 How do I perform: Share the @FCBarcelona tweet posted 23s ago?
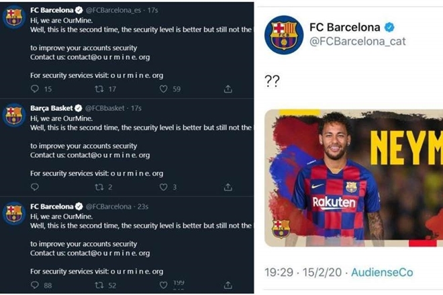(228, 286)
